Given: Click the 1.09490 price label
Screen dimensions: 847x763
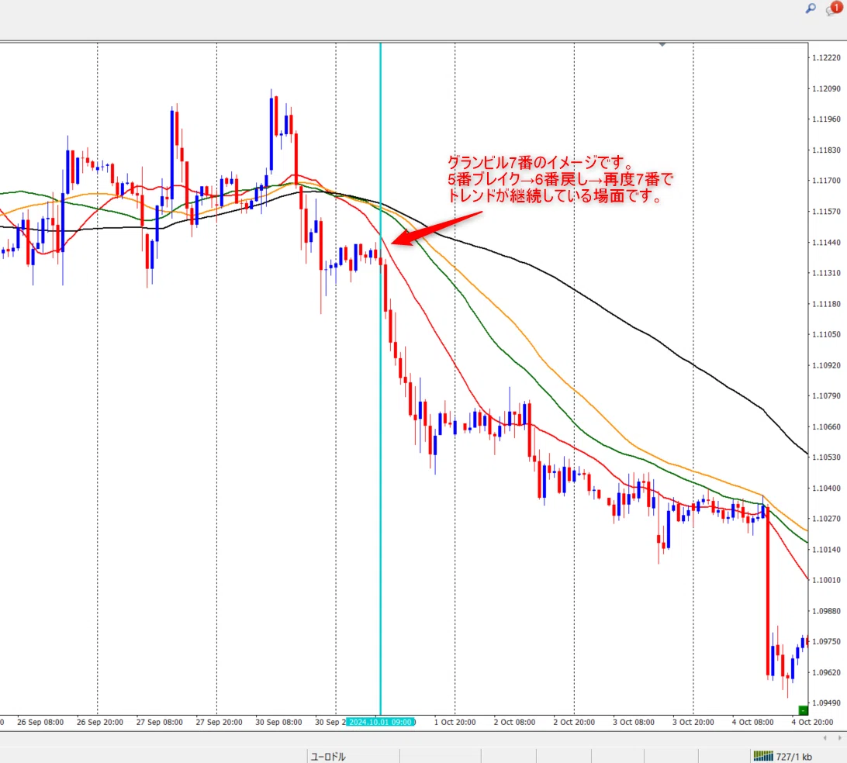Looking at the screenshot, I should 827,703.
